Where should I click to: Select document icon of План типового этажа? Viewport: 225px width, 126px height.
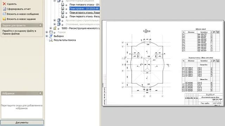(x=63, y=5)
